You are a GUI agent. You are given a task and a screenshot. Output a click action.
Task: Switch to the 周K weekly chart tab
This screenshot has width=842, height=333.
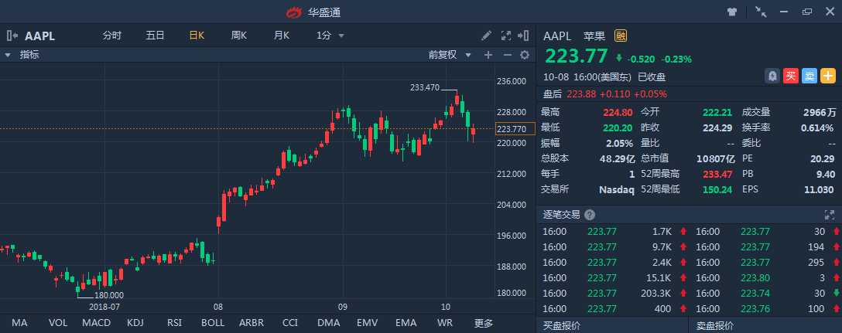(x=238, y=36)
